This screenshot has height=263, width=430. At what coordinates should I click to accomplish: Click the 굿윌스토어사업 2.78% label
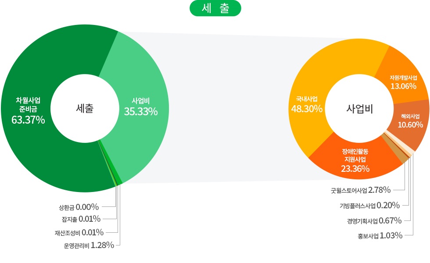(361, 190)
